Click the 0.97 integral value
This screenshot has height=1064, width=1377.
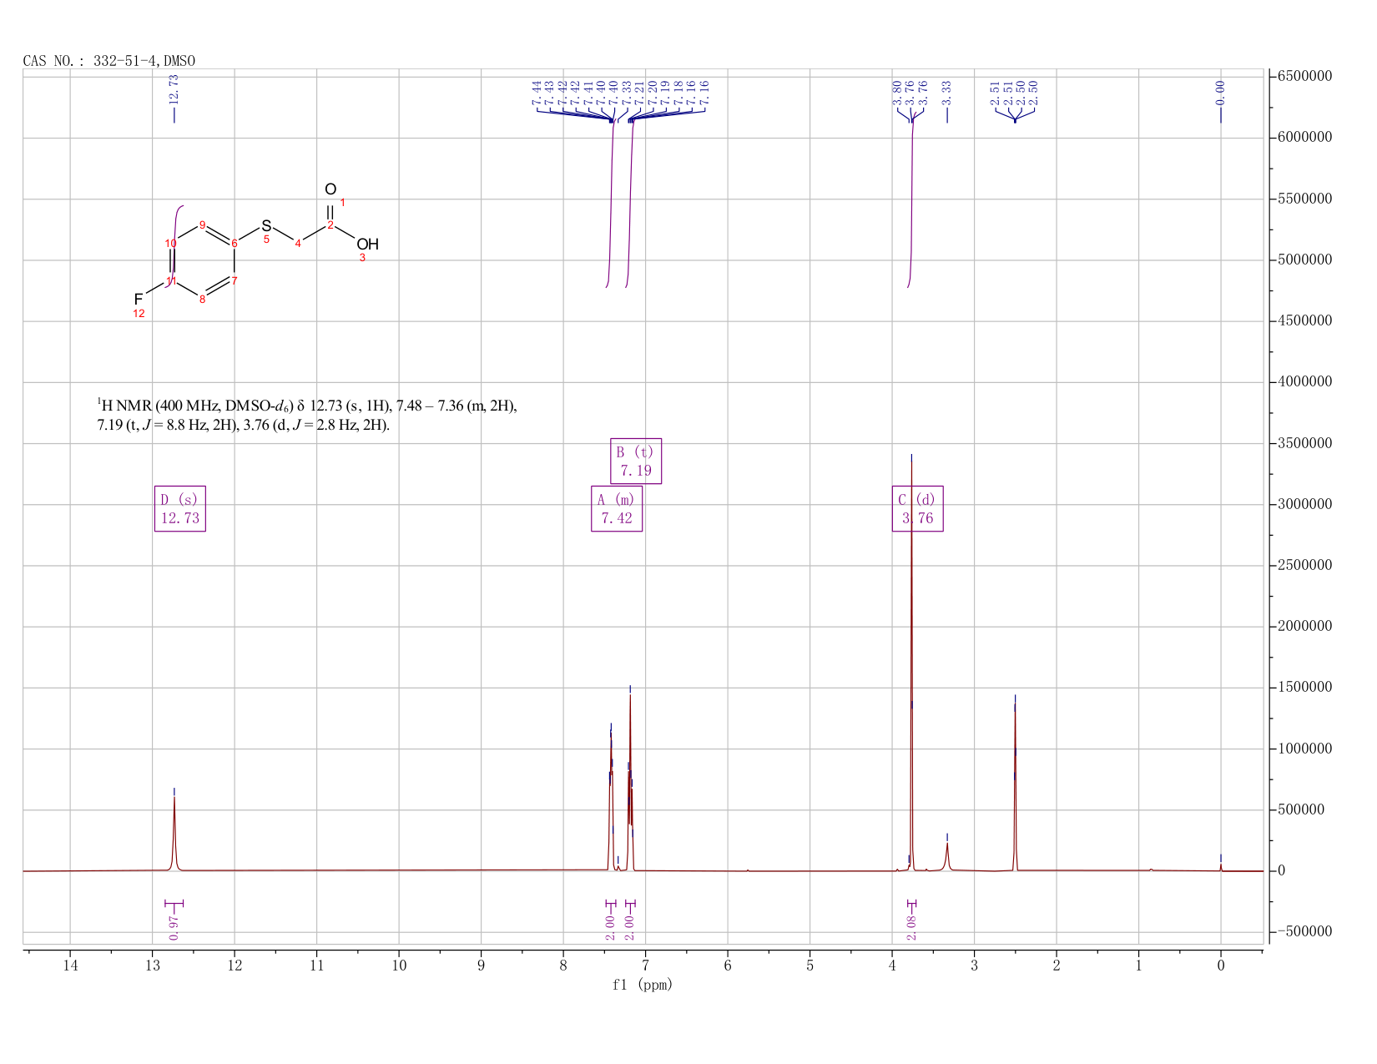174,927
